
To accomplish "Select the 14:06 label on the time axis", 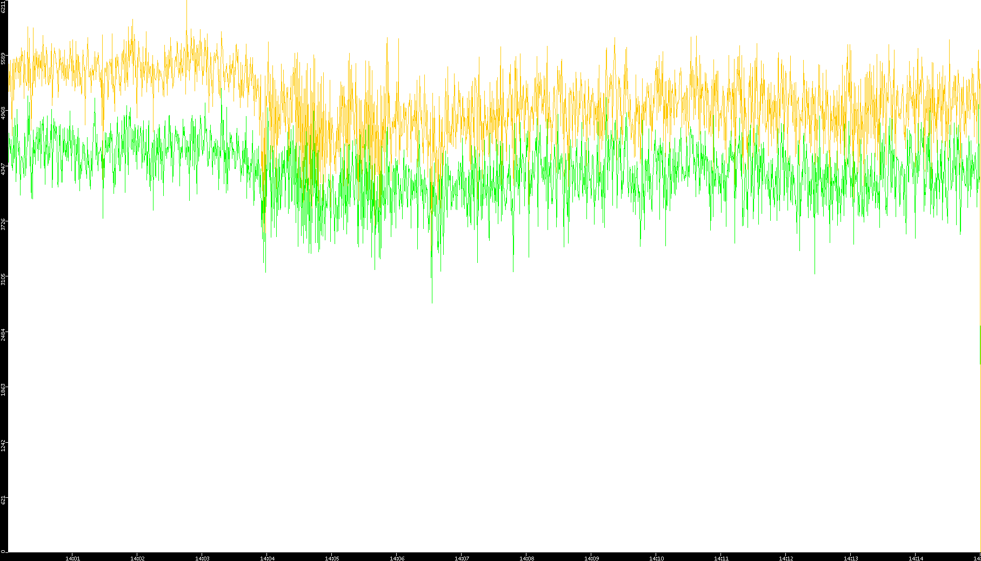I will 397,558.
